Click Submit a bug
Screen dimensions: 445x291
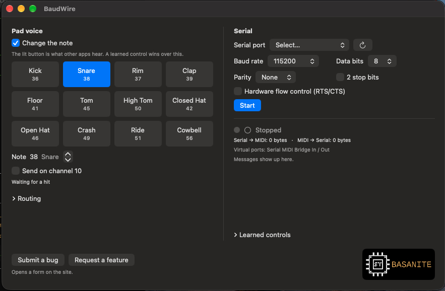tap(38, 260)
